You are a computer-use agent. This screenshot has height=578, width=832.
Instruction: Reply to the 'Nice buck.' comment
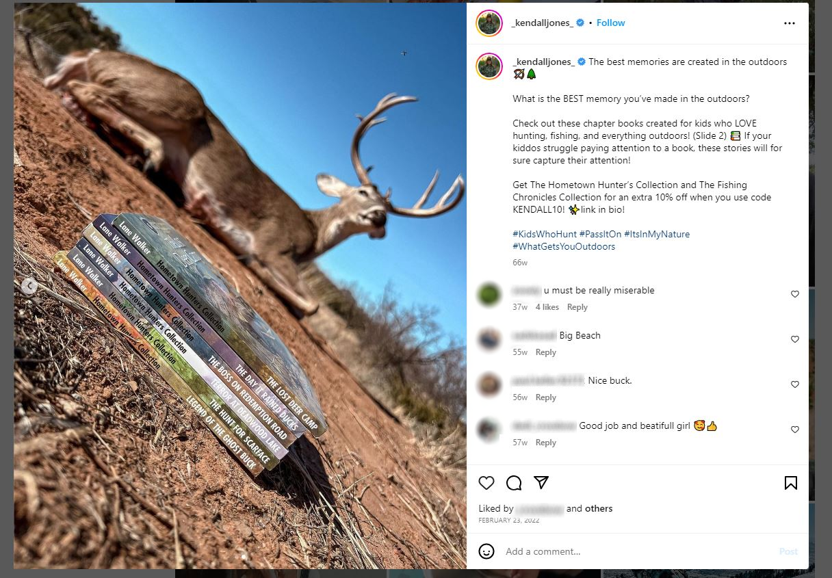pyautogui.click(x=545, y=397)
